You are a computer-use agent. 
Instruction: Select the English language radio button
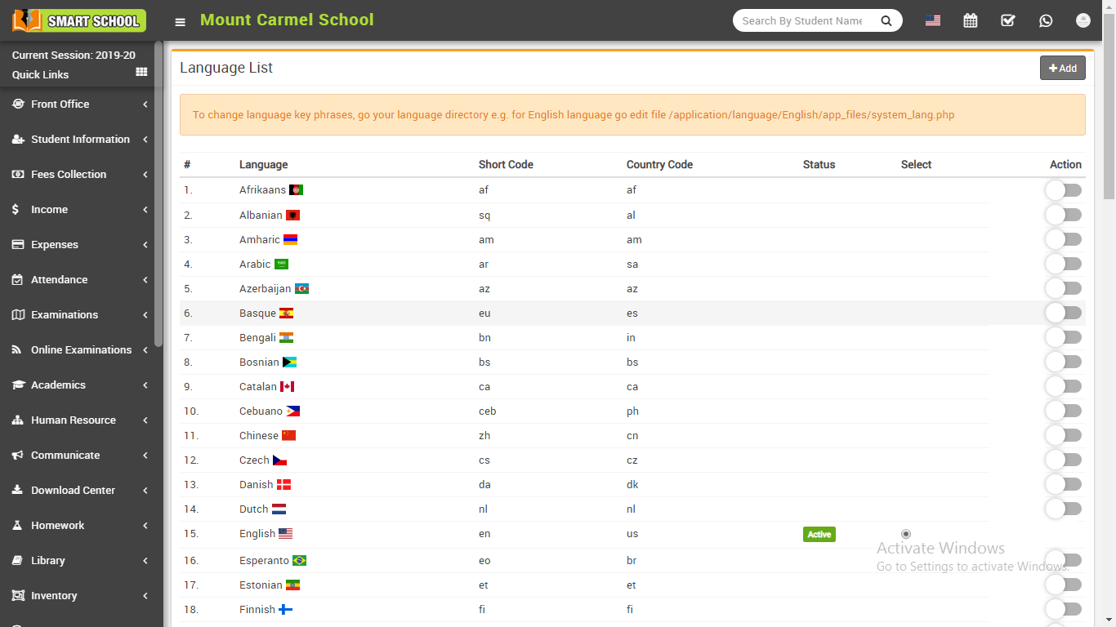click(905, 534)
